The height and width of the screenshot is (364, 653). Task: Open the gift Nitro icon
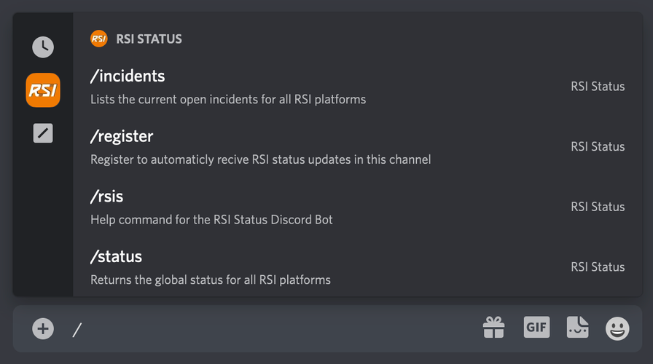(494, 328)
